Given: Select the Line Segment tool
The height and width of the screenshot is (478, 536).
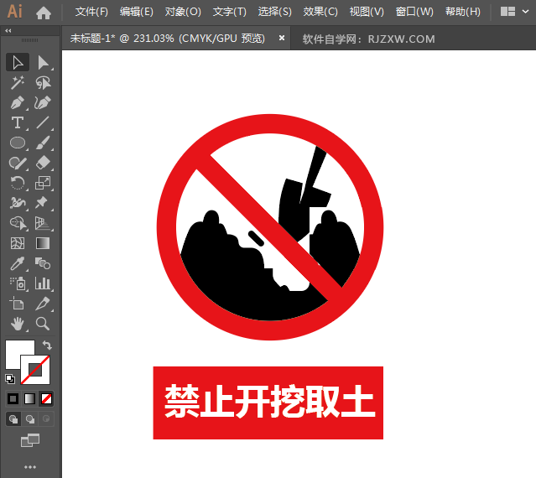Looking at the screenshot, I should click(x=43, y=122).
